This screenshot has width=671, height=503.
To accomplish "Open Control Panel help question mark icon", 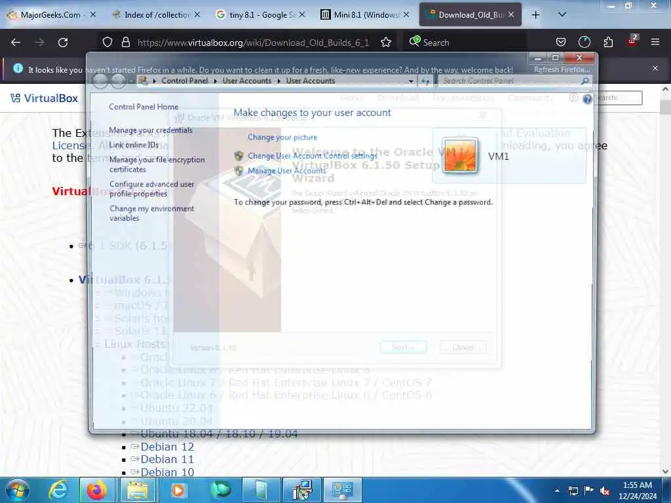I will pyautogui.click(x=587, y=100).
